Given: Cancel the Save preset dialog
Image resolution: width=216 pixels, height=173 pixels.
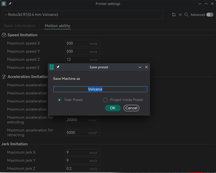Looking at the screenshot, I should (x=131, y=108).
